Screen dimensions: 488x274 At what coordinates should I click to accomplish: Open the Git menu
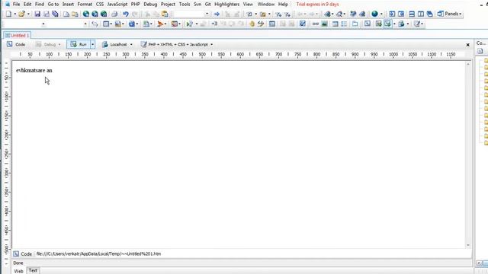(x=207, y=5)
